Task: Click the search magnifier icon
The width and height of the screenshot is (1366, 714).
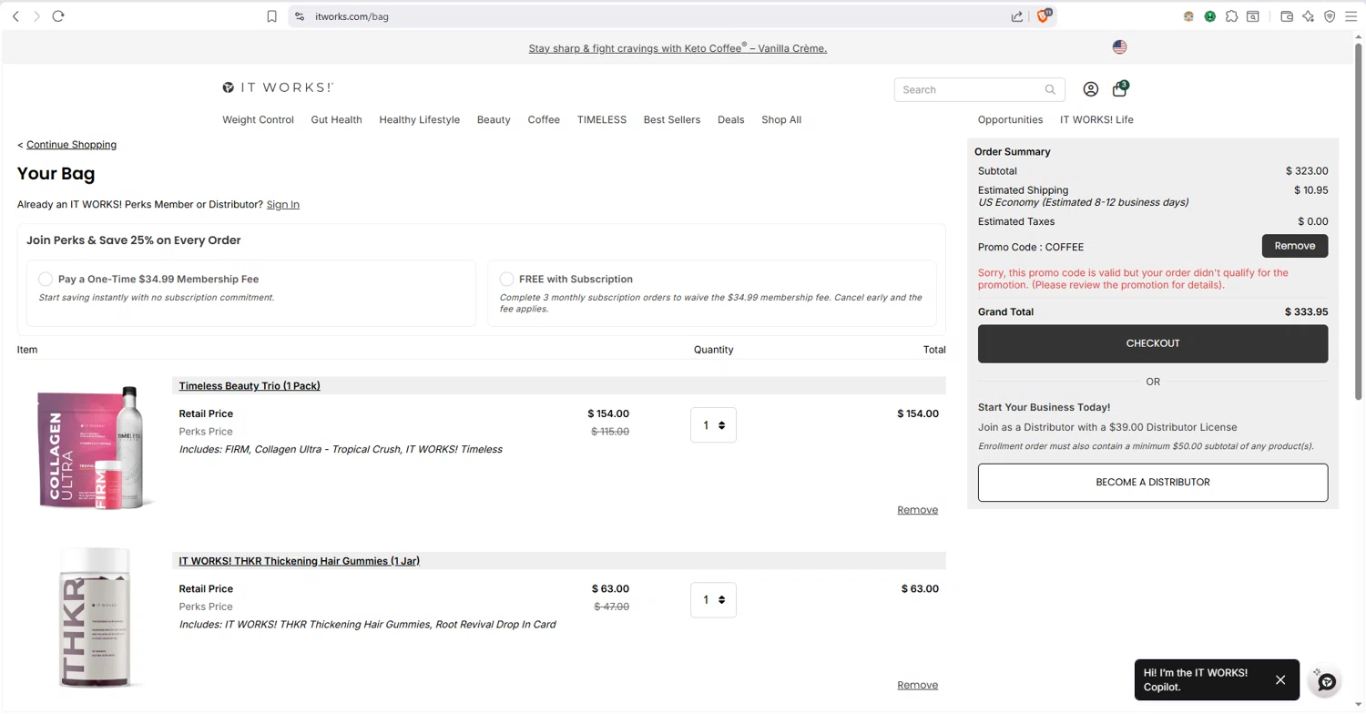Action: 1050,89
